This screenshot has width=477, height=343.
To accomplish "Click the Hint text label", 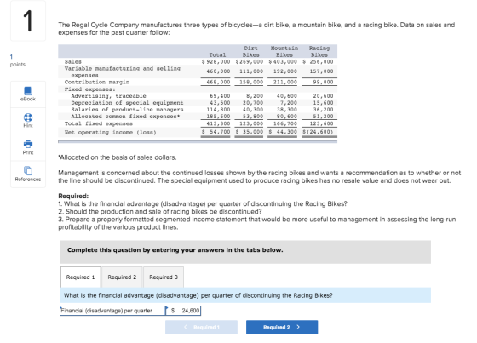I will 28,126.
